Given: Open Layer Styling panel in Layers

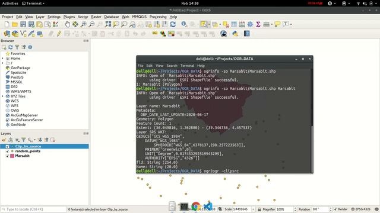Looking at the screenshot, I should tap(4, 140).
